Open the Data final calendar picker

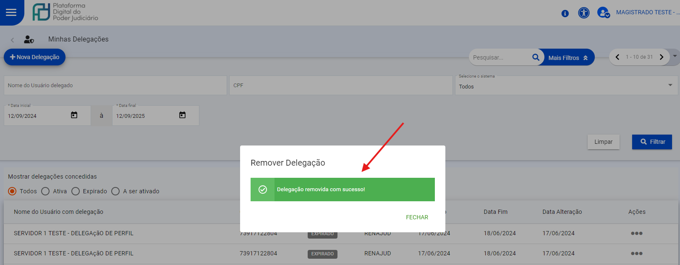point(182,115)
